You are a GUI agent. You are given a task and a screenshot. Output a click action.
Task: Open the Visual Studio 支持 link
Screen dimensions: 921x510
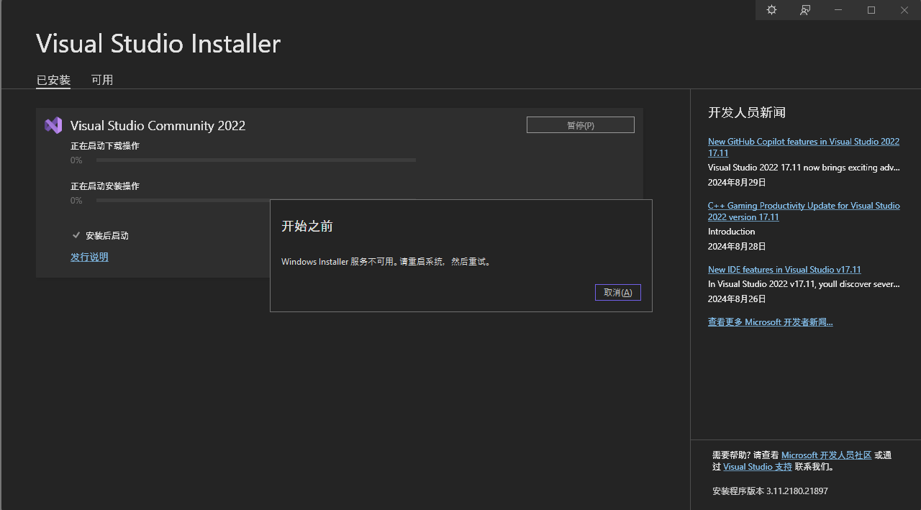pos(758,467)
